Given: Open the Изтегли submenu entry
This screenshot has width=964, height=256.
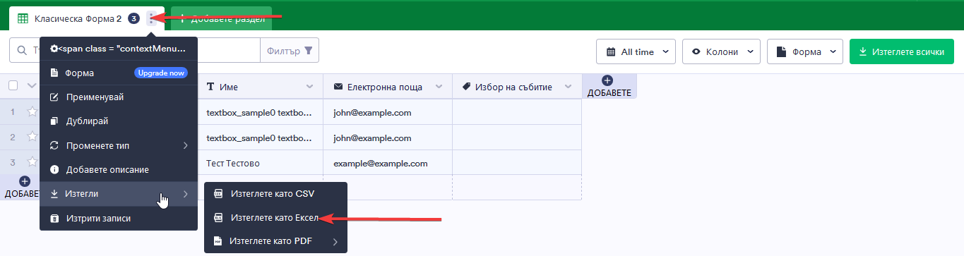Looking at the screenshot, I should [119, 194].
